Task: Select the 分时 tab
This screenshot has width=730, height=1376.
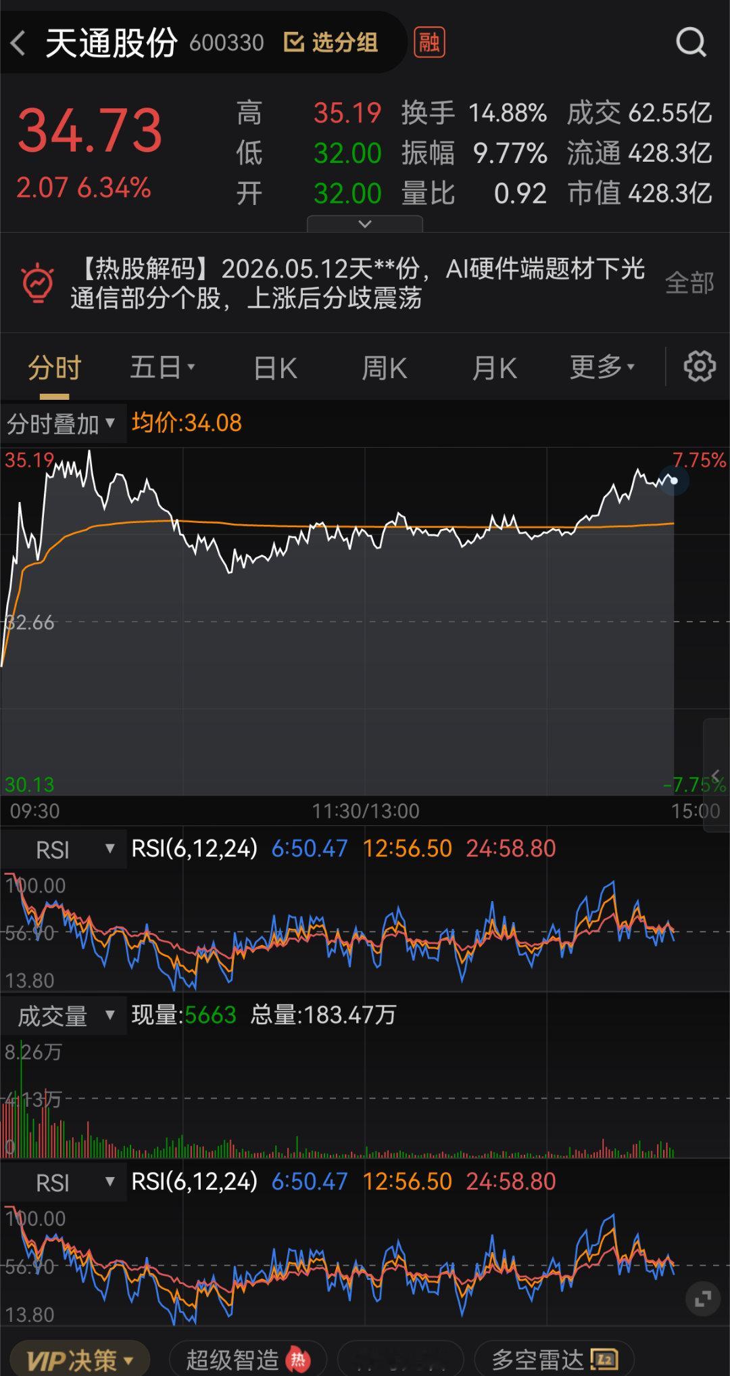Action: 55,367
